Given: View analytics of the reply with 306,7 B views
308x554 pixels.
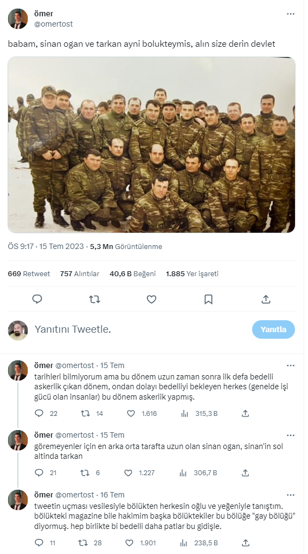Looking at the screenshot, I should tap(183, 473).
